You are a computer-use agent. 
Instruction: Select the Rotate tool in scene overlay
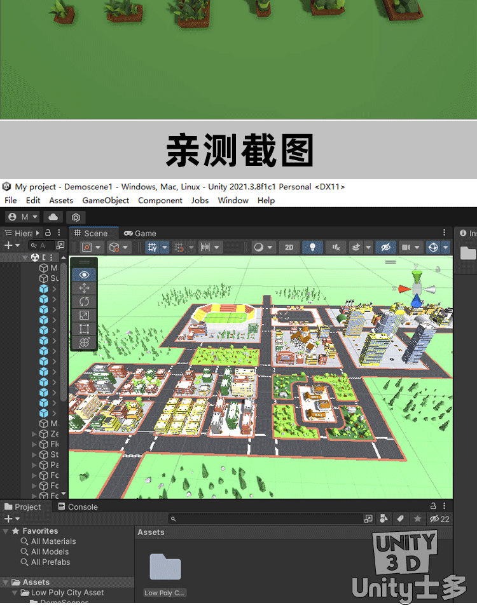(85, 302)
